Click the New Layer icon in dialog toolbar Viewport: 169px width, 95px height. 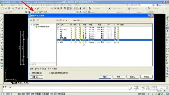(58, 20)
